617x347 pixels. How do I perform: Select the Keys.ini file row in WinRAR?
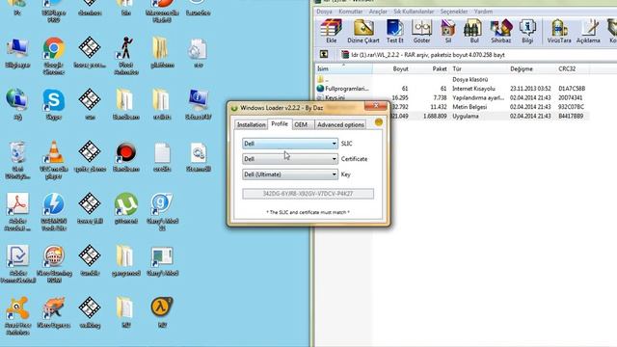coord(452,97)
